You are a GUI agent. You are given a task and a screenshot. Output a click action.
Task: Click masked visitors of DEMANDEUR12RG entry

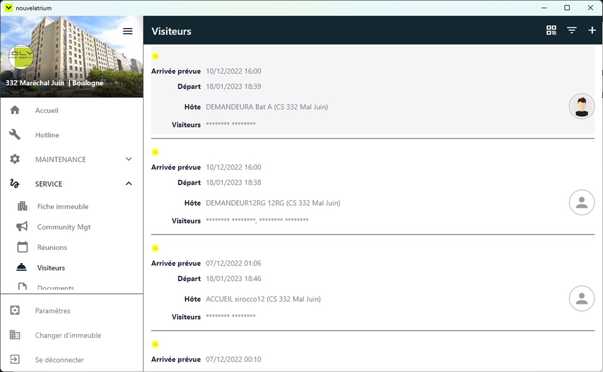pos(257,221)
